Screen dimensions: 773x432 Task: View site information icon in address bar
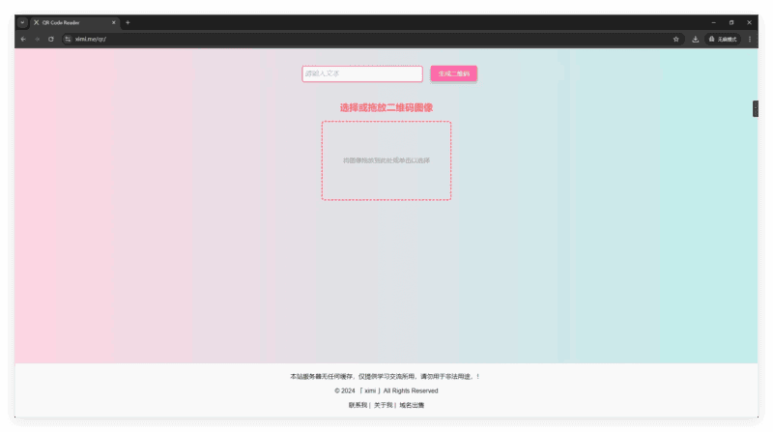(x=68, y=39)
